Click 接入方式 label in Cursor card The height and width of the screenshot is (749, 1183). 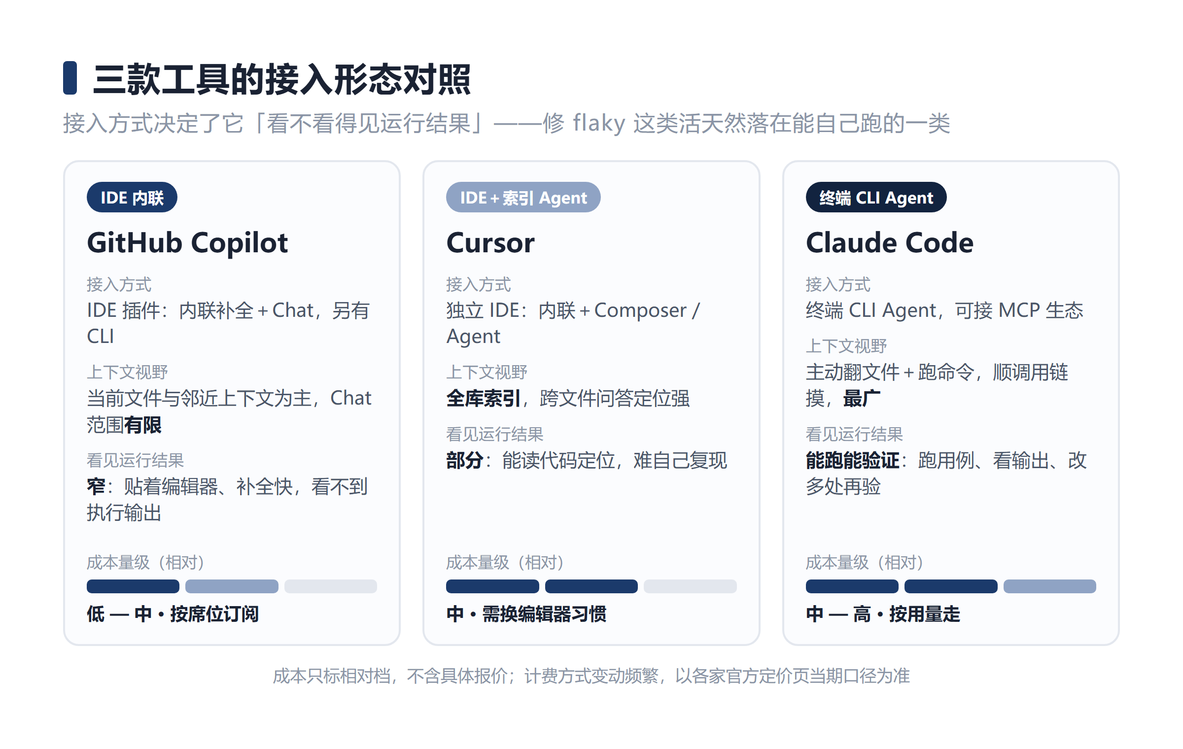[479, 284]
